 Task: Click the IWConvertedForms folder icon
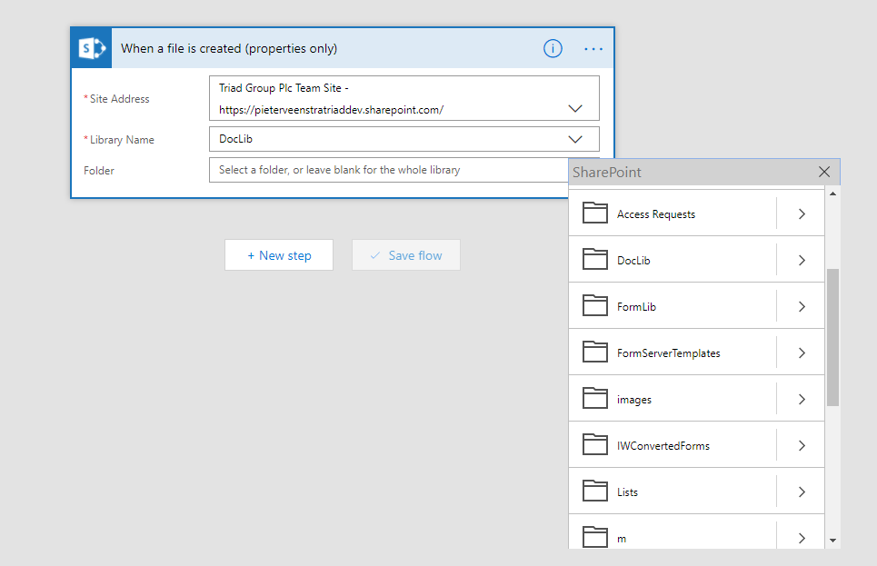click(594, 444)
